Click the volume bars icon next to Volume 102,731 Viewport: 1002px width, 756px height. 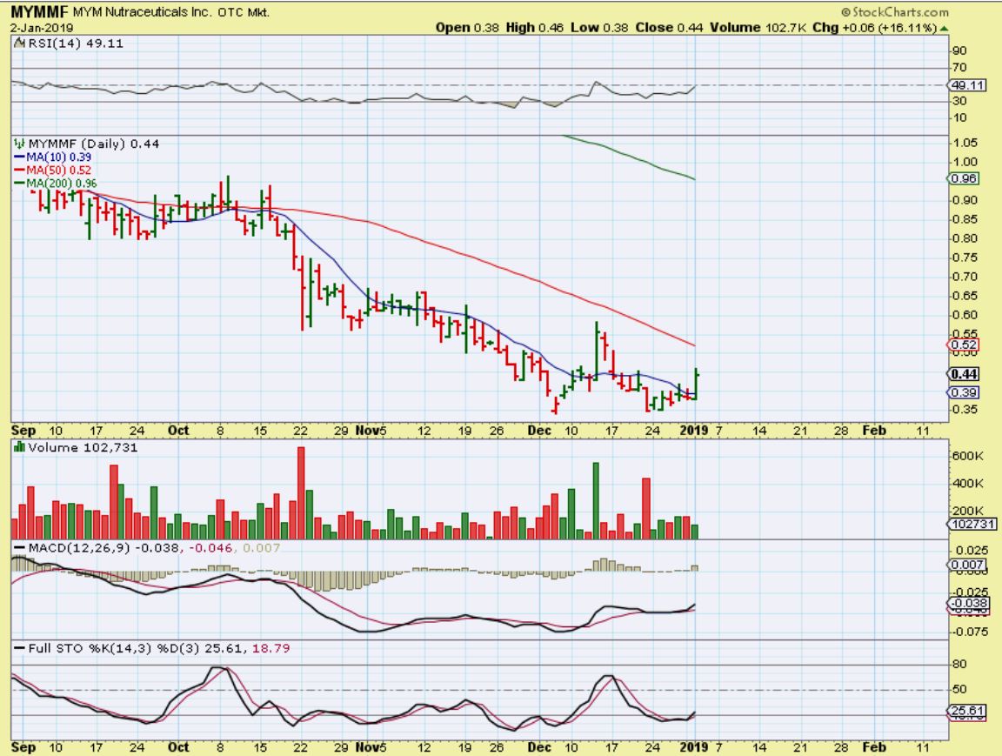(x=17, y=446)
